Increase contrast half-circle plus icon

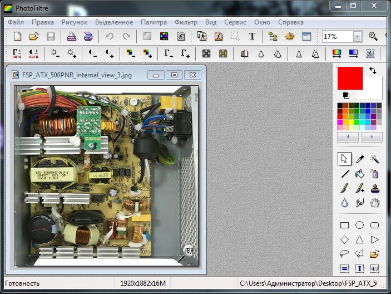pyautogui.click(x=110, y=53)
